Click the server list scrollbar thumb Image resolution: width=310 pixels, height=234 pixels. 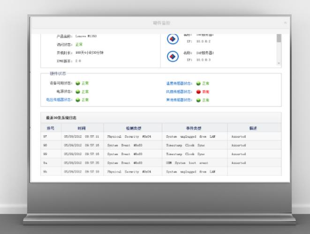279,38
